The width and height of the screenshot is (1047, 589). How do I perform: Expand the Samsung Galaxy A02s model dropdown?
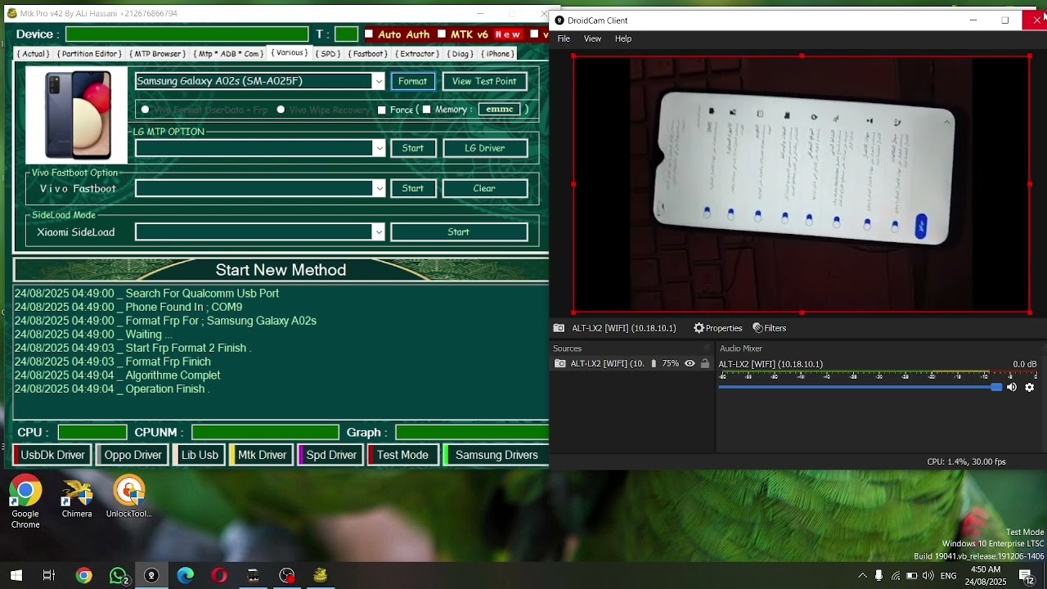pyautogui.click(x=378, y=81)
